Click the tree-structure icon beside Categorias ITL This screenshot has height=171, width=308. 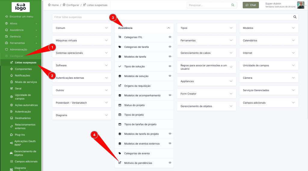pyautogui.click(x=120, y=37)
